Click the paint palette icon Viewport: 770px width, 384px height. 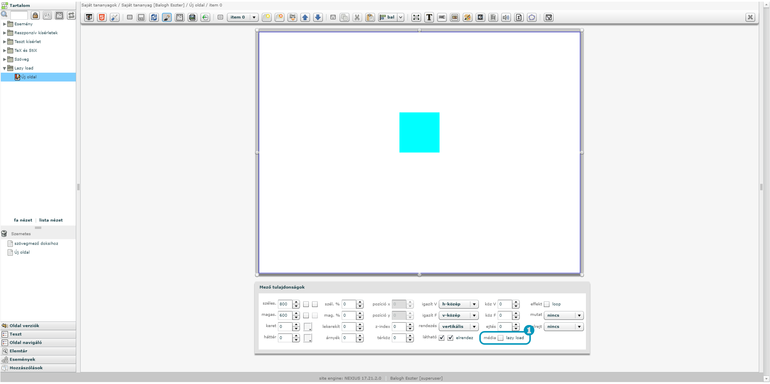click(x=468, y=17)
